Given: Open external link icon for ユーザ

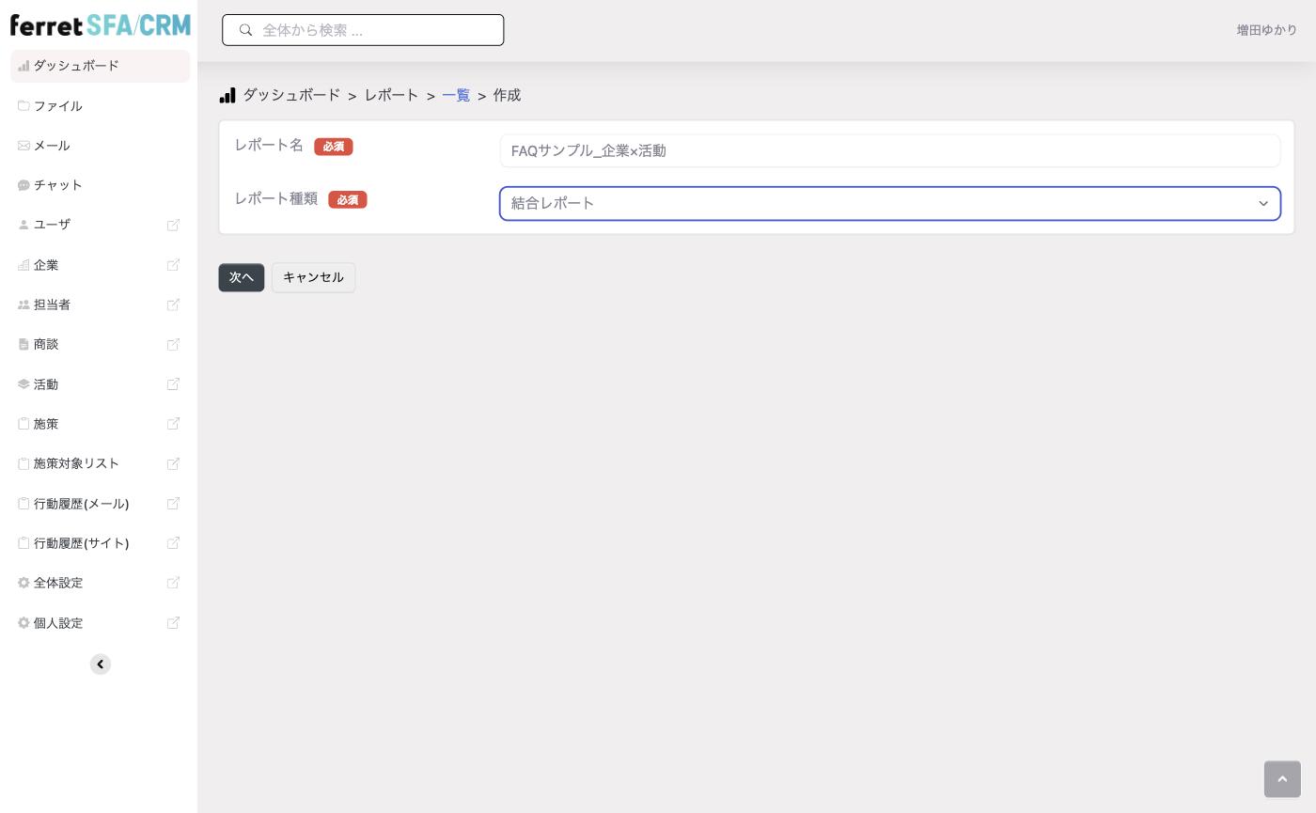Looking at the screenshot, I should tap(173, 225).
